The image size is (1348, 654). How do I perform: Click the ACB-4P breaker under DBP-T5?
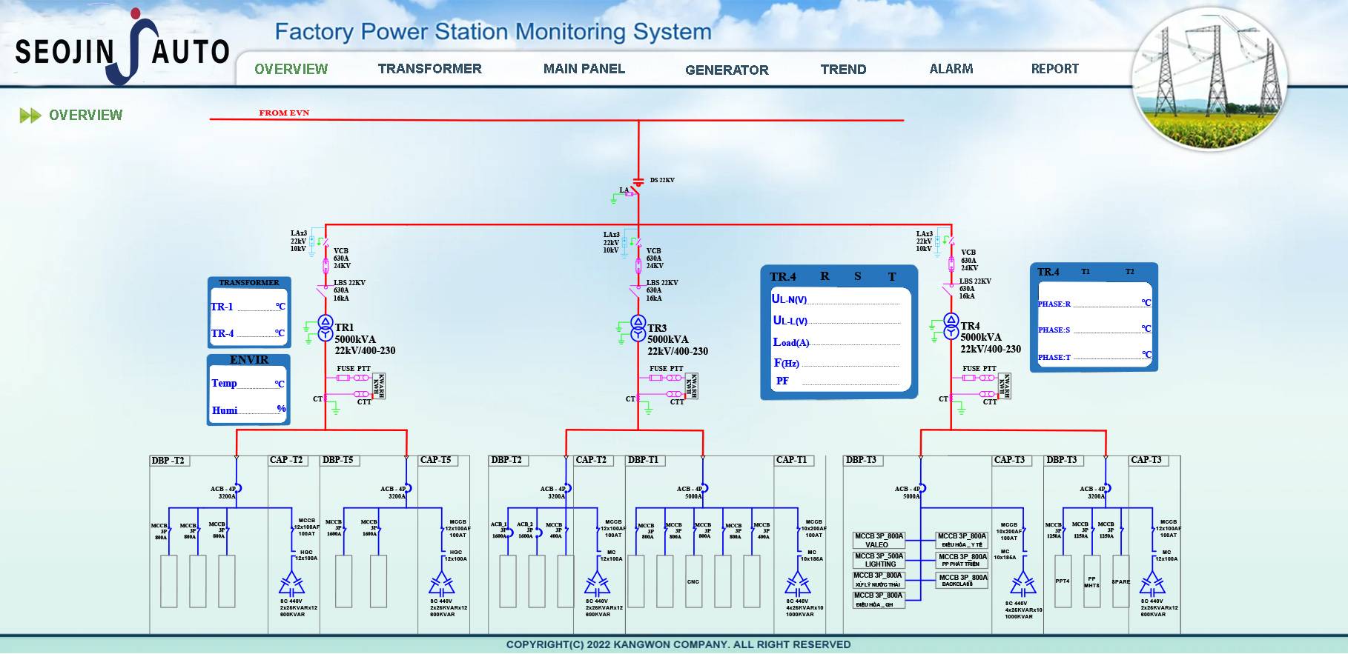[x=406, y=489]
